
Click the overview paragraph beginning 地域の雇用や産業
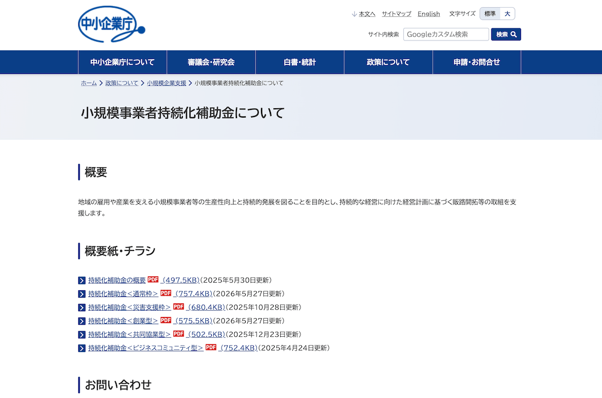click(x=297, y=207)
